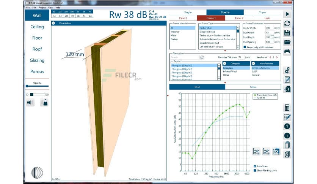
Task: Select the Double construction tab
Action: pos(225,13)
